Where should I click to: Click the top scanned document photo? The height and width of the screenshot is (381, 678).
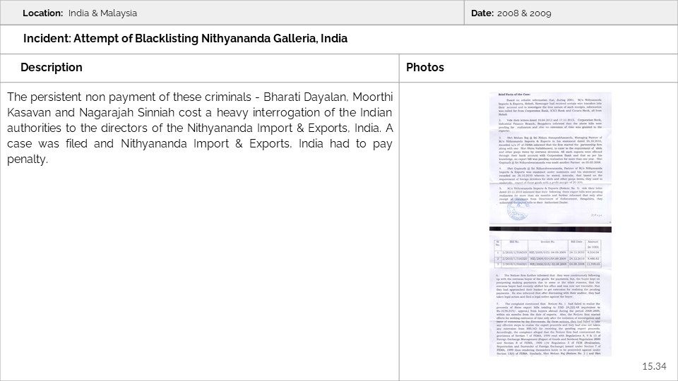(550, 159)
